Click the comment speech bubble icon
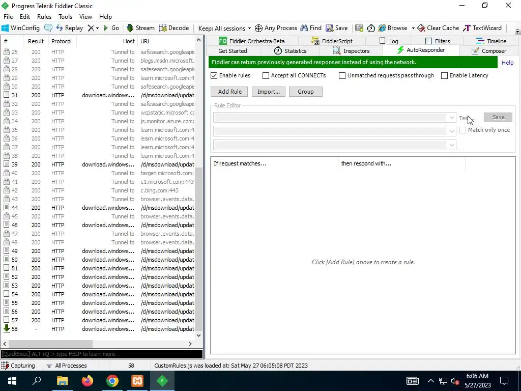Image resolution: width=521 pixels, height=391 pixels. 48,28
